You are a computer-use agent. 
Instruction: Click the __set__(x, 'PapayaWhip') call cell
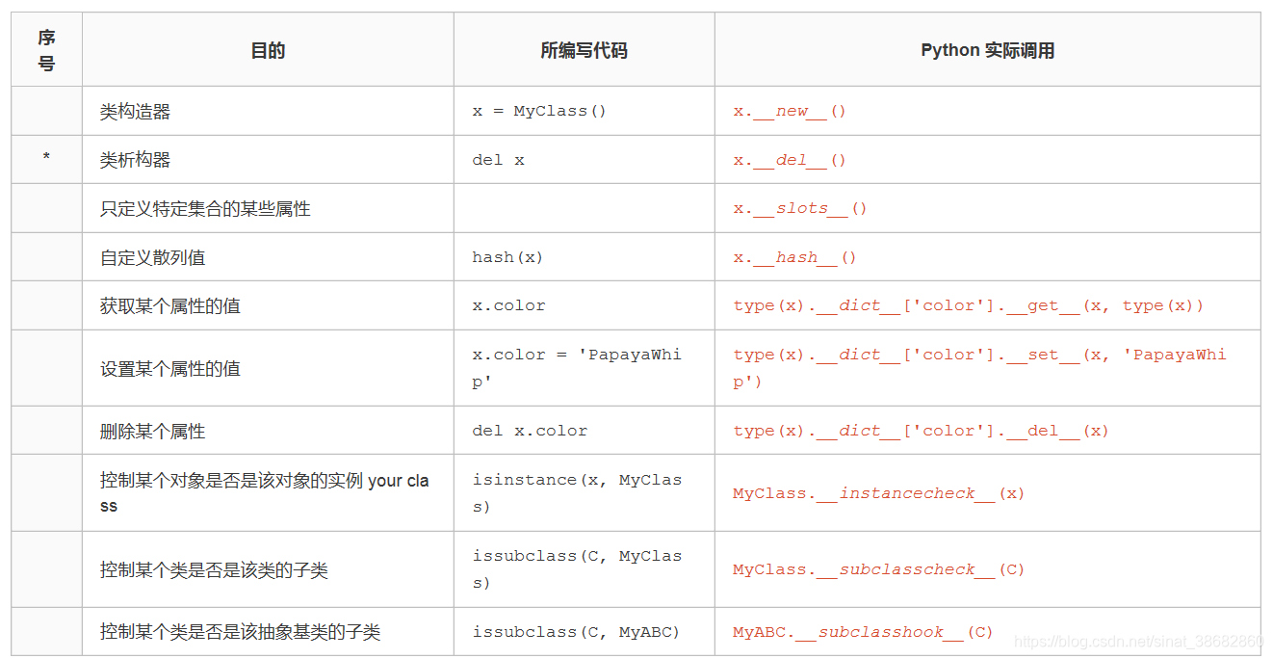tap(987, 368)
